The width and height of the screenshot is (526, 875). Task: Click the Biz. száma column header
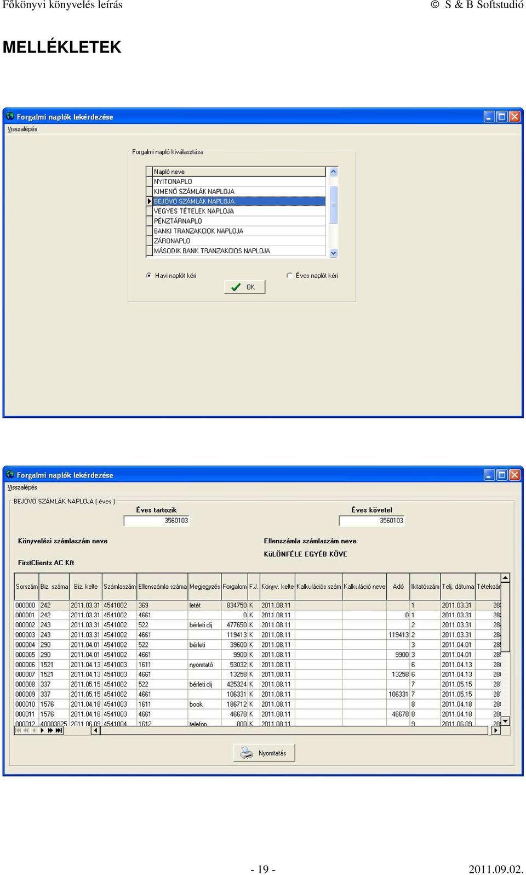pyautogui.click(x=54, y=586)
